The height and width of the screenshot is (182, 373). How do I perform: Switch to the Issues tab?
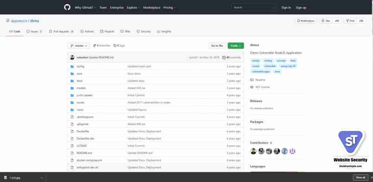coord(35,31)
